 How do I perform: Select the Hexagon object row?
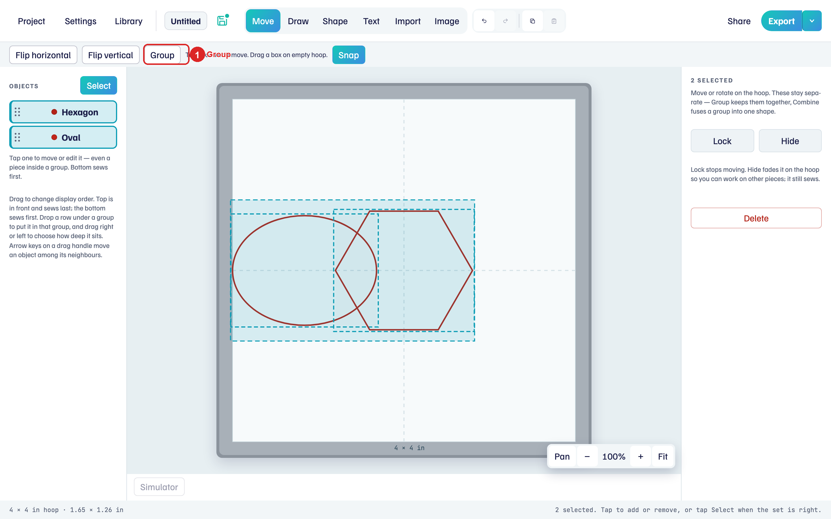63,112
